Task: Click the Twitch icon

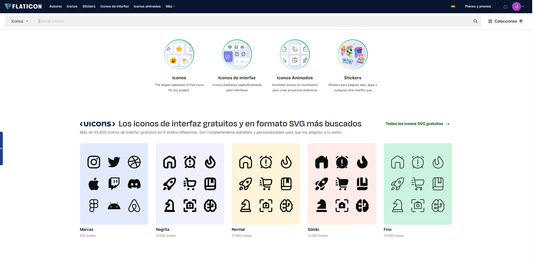Action: (x=114, y=184)
